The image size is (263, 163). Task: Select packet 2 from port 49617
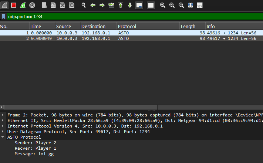coord(132,38)
